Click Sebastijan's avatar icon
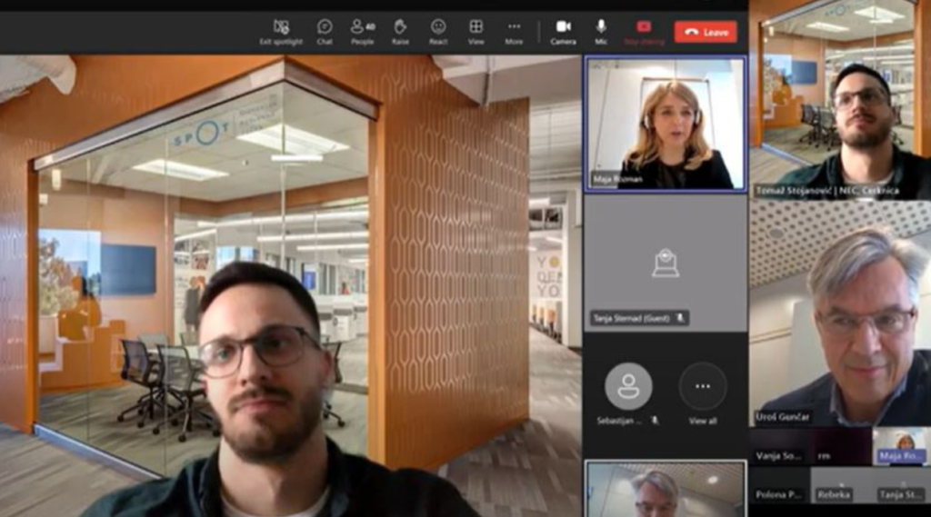 [x=628, y=386]
